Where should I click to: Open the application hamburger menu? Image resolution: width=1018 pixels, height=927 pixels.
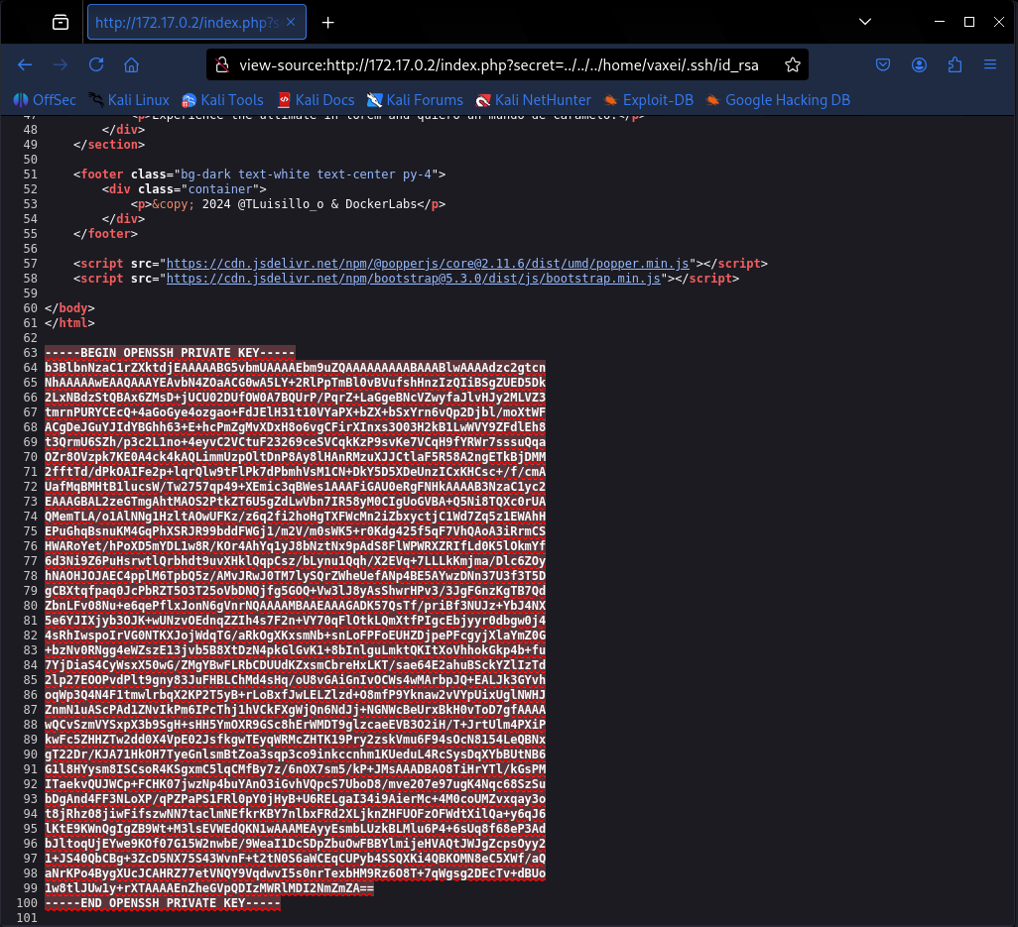pos(990,64)
